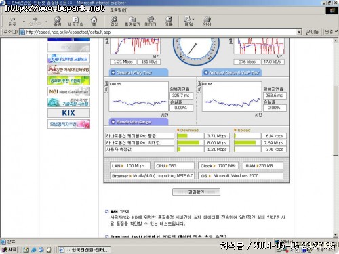Open the KIX banner link
The height and width of the screenshot is (254, 339).
click(x=68, y=113)
